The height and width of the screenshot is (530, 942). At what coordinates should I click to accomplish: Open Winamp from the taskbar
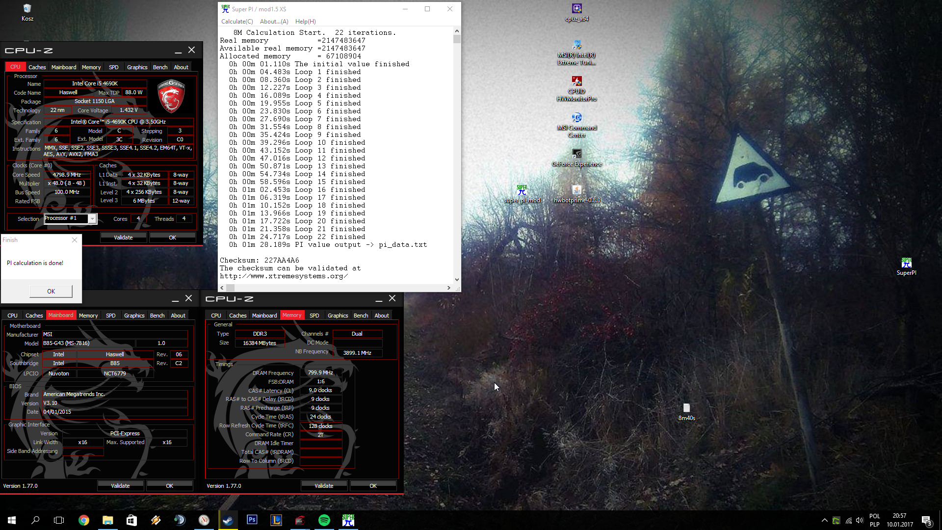coord(156,520)
